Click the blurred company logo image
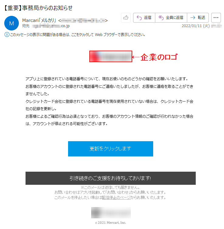This screenshot has height=229, width=224. coord(111,56)
